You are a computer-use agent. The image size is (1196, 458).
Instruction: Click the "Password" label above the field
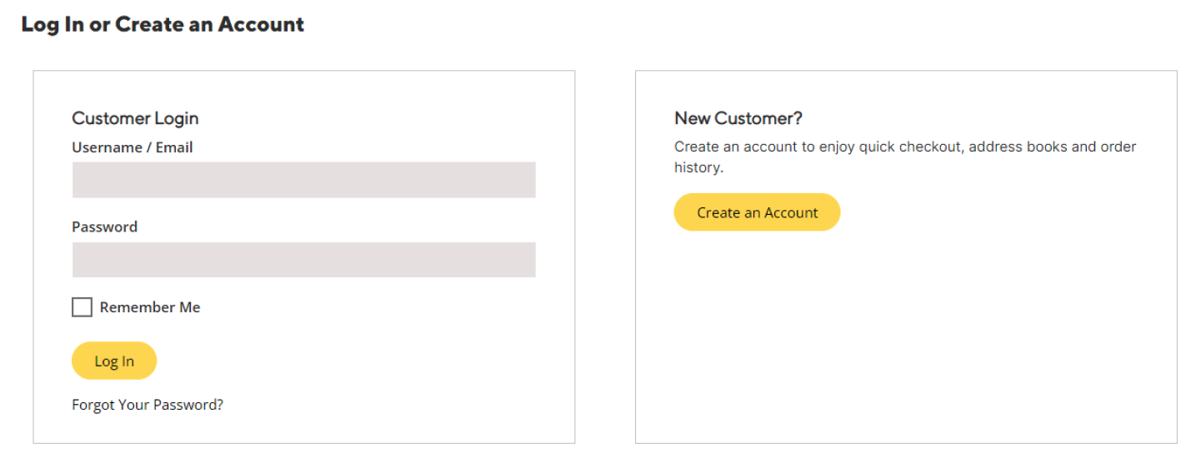coord(105,227)
